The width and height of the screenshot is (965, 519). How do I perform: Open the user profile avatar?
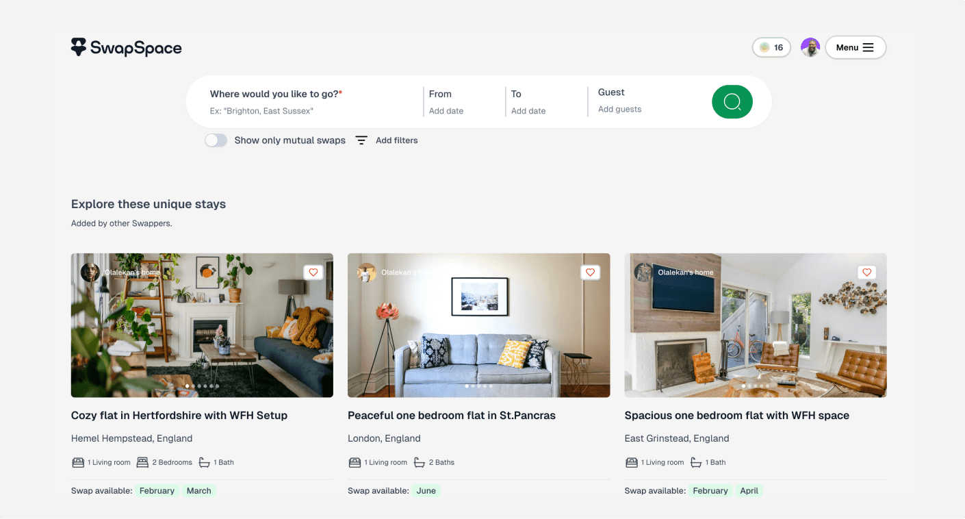click(810, 47)
